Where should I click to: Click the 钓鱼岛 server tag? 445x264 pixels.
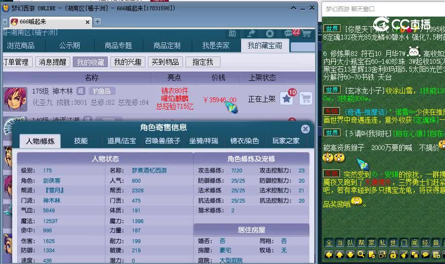(x=102, y=91)
